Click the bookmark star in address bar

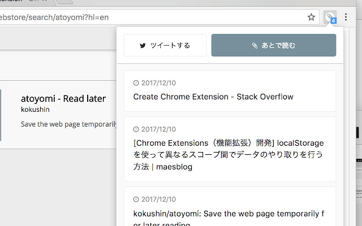pos(311,18)
